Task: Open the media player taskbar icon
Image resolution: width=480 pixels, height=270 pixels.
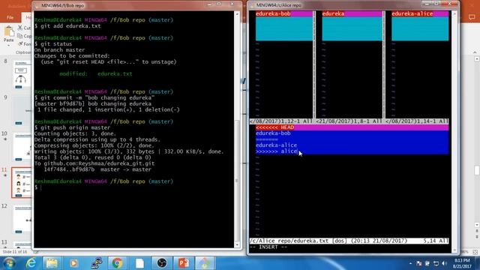Action: coord(73,263)
